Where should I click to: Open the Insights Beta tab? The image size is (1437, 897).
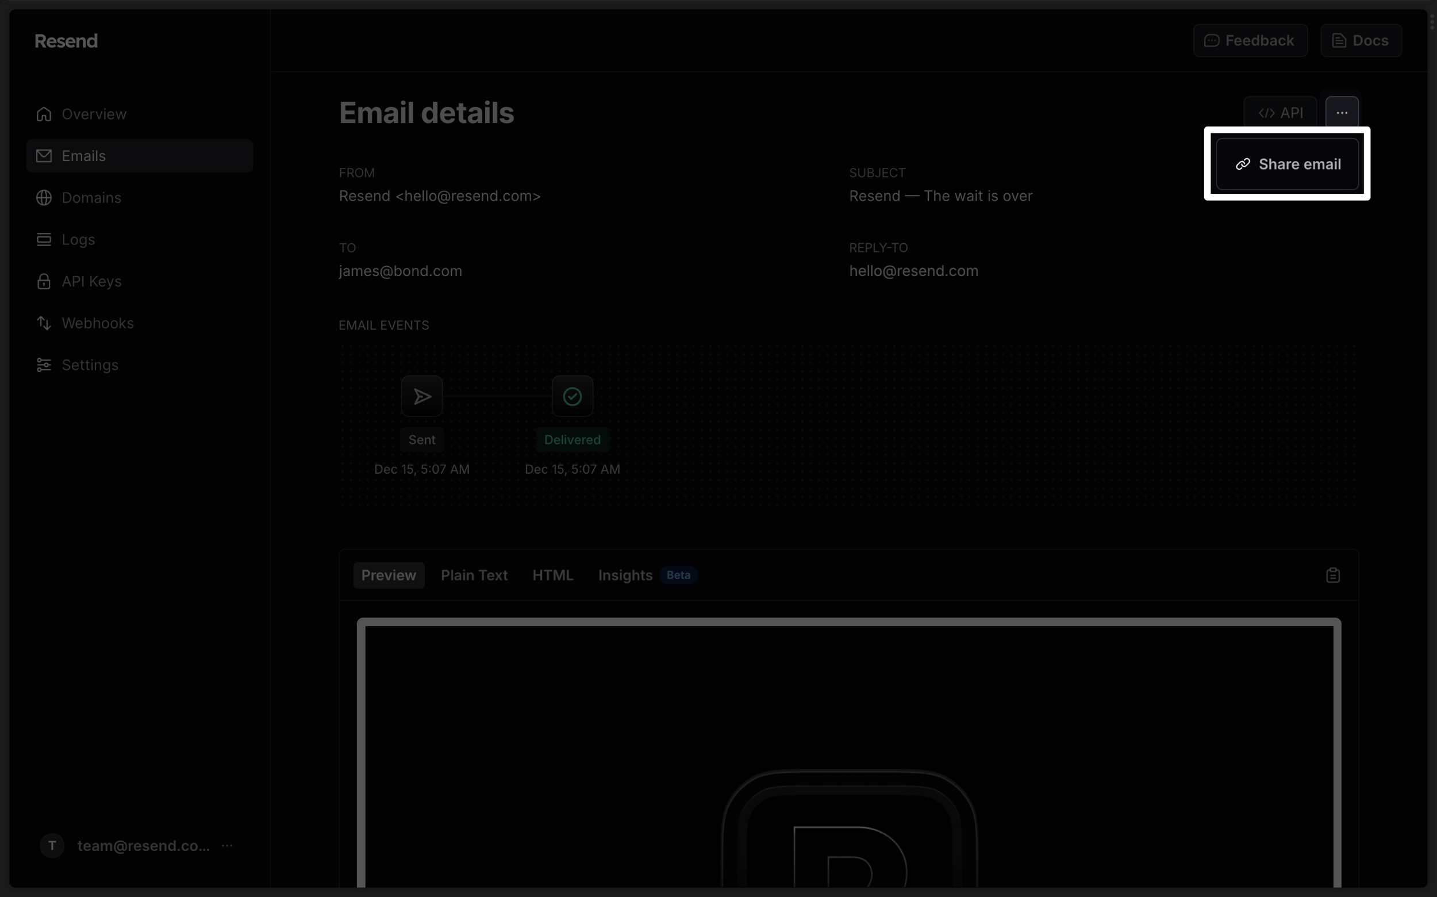tap(648, 576)
